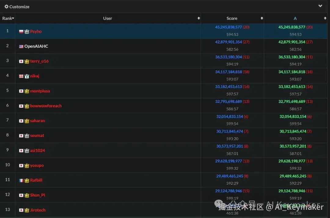Click the sort arrows on the User column
This screenshot has width=330, height=218.
pyautogui.click(x=198, y=18)
